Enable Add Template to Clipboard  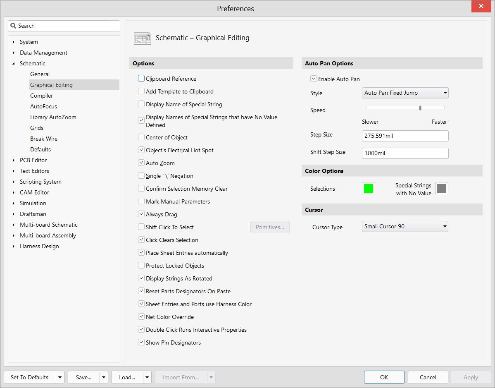(x=141, y=91)
